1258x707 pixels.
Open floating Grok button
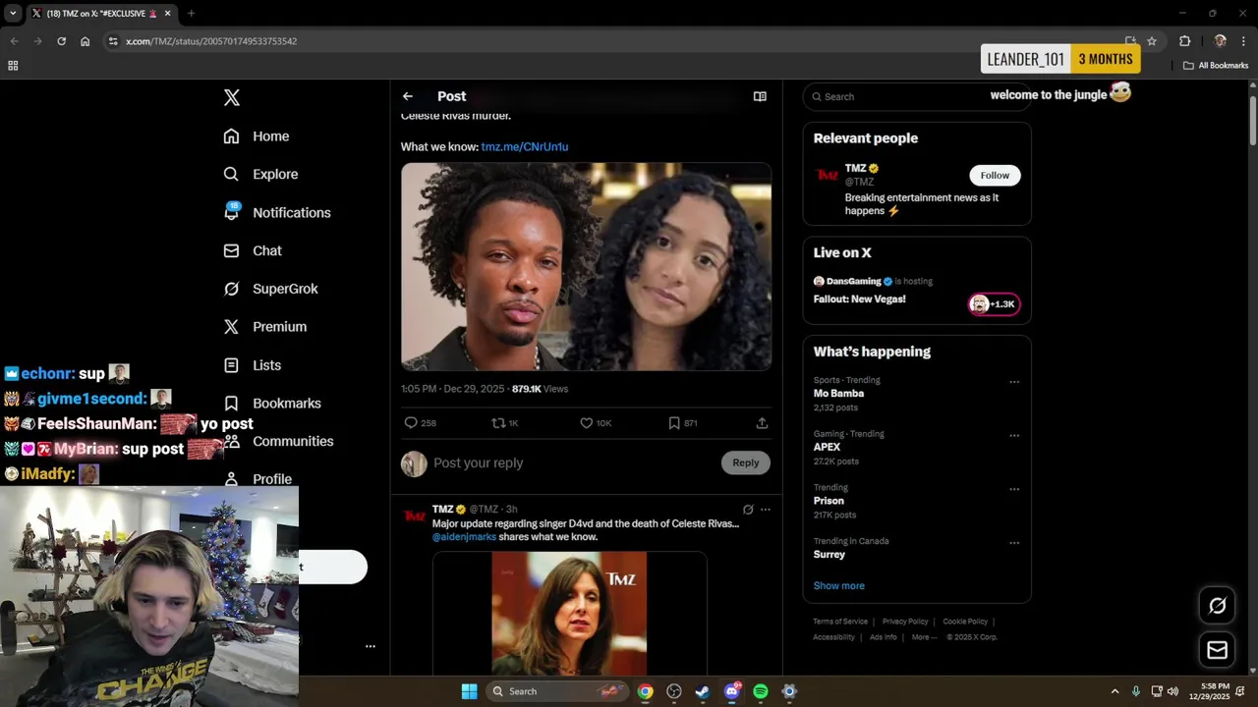1217,606
